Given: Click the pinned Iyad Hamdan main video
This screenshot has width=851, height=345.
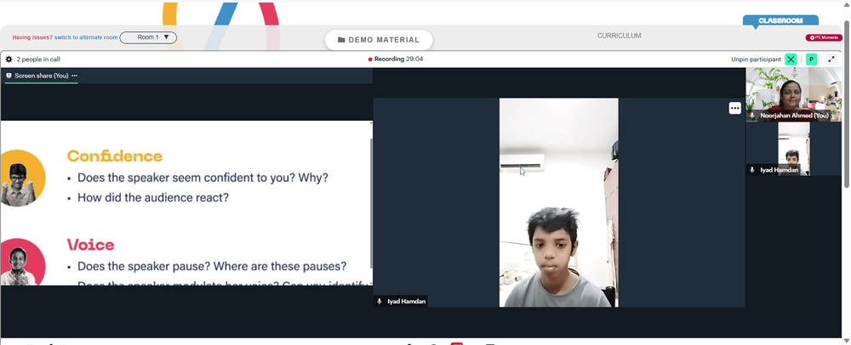Looking at the screenshot, I should (558, 202).
